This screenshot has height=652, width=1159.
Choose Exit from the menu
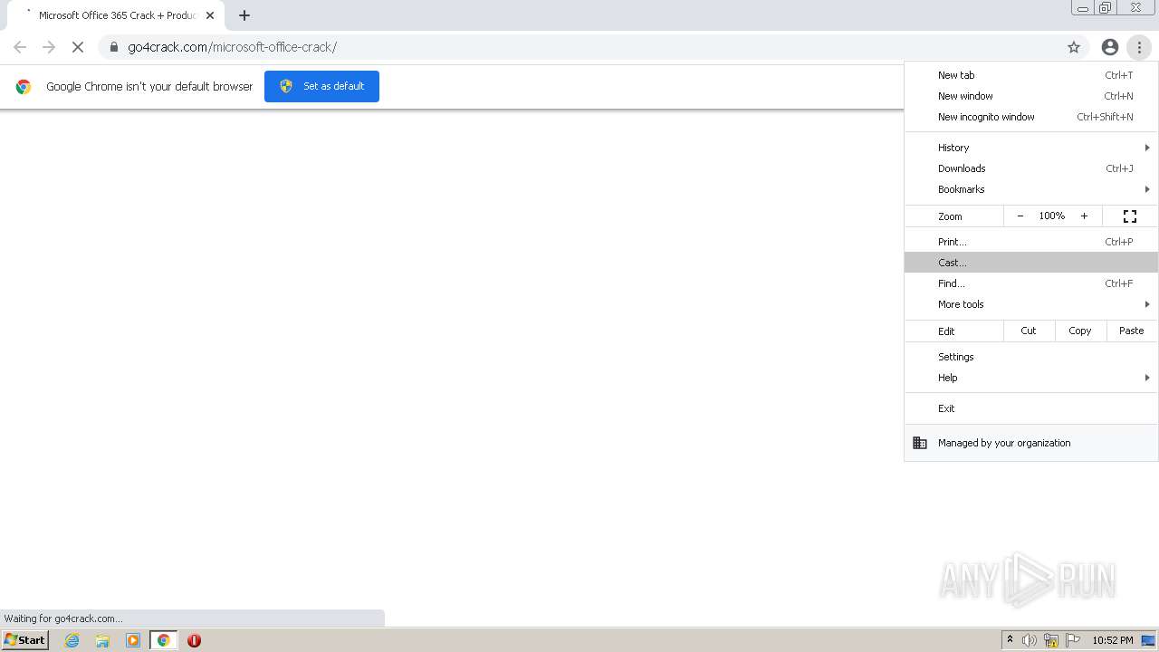point(1031,408)
